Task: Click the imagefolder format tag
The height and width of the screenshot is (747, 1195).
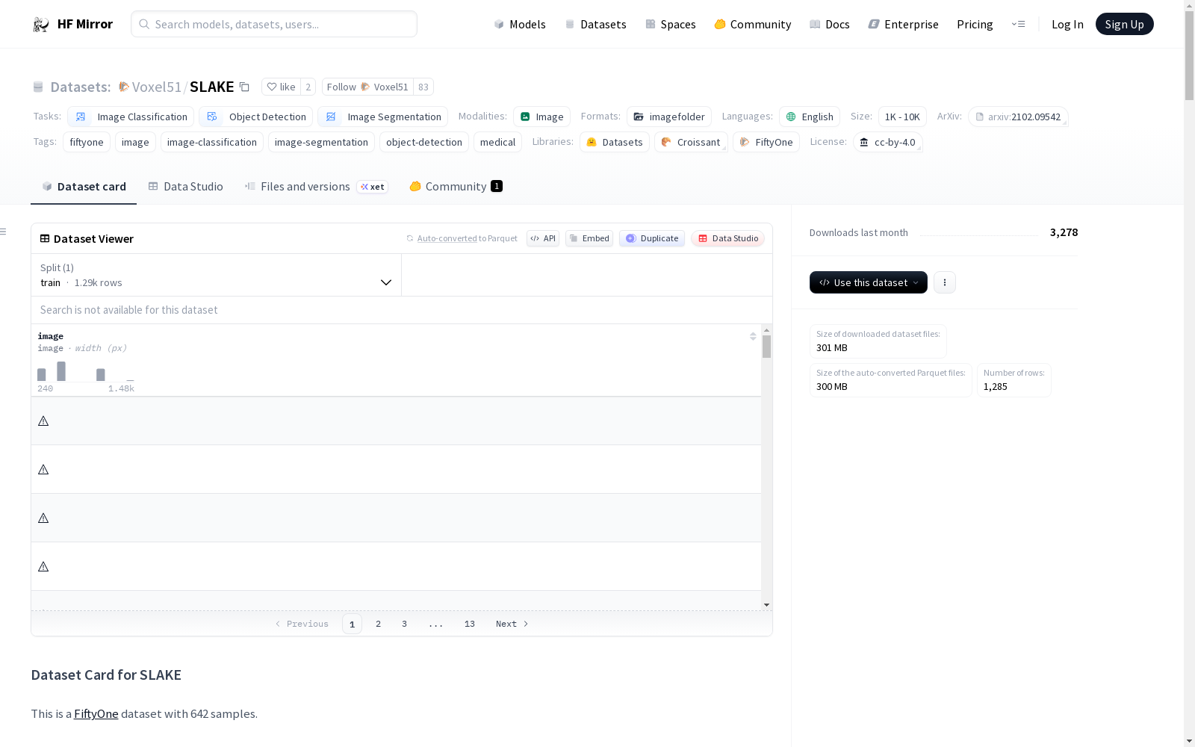Action: 669,117
